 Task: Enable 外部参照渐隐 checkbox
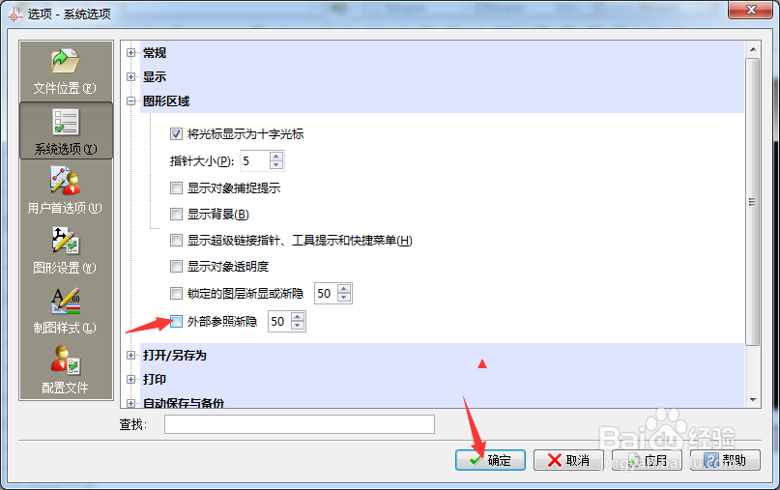[176, 322]
